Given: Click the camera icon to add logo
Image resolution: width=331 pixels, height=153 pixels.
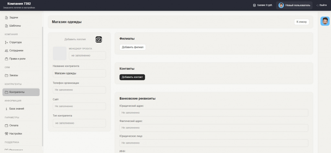Looking at the screenshot, I should [x=99, y=39].
